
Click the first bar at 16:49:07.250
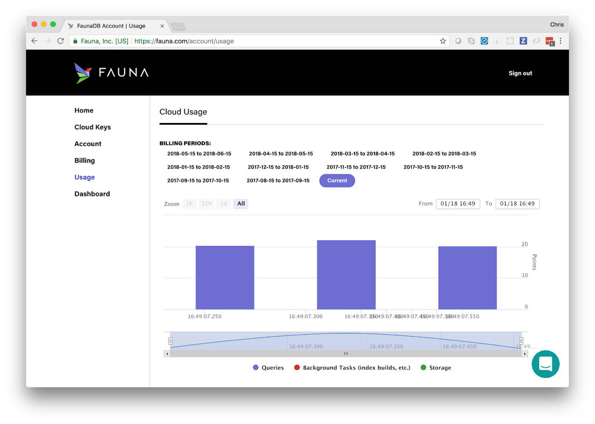click(225, 278)
